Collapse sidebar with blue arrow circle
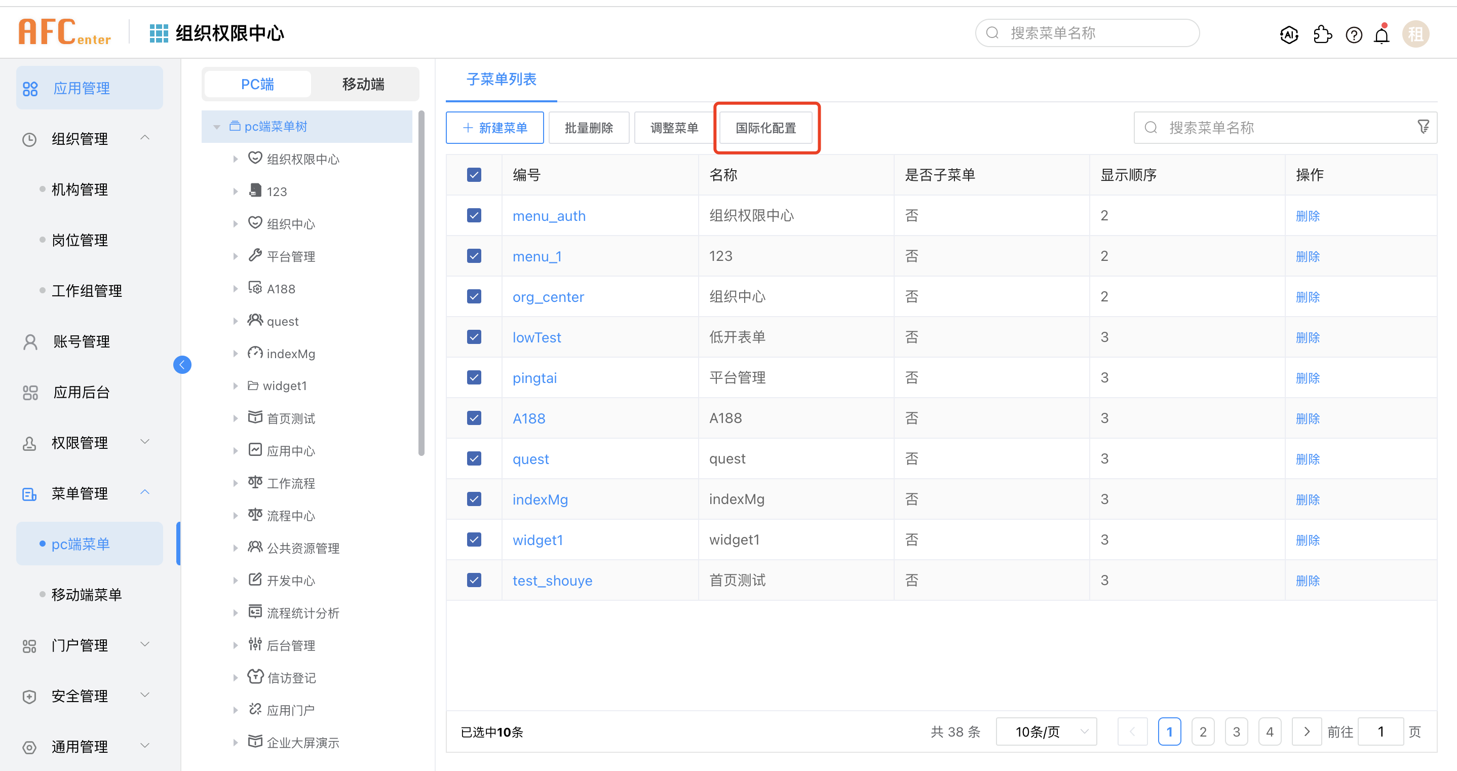This screenshot has height=771, width=1457. pyautogui.click(x=182, y=365)
